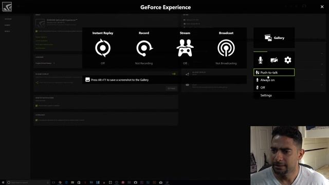Open Chrome from the taskbar
The width and height of the screenshot is (329, 185).
coord(60,182)
